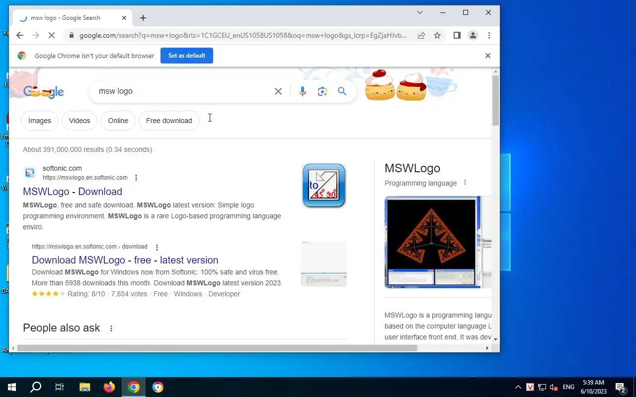
Task: Open File Explorer from taskbar
Action: click(x=85, y=387)
